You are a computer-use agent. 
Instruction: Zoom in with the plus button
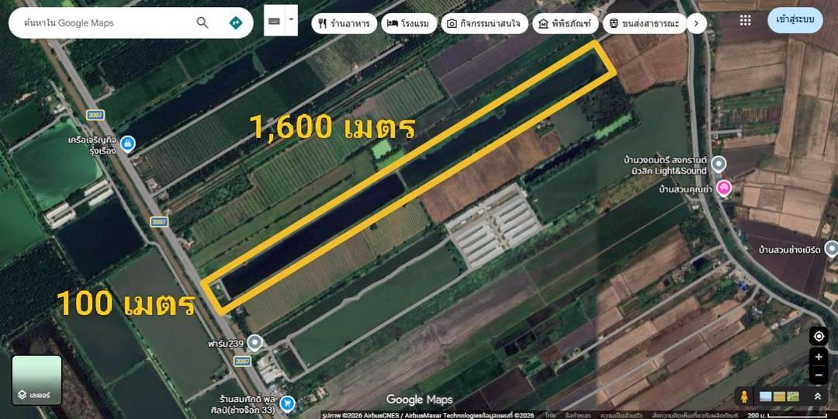click(x=819, y=357)
